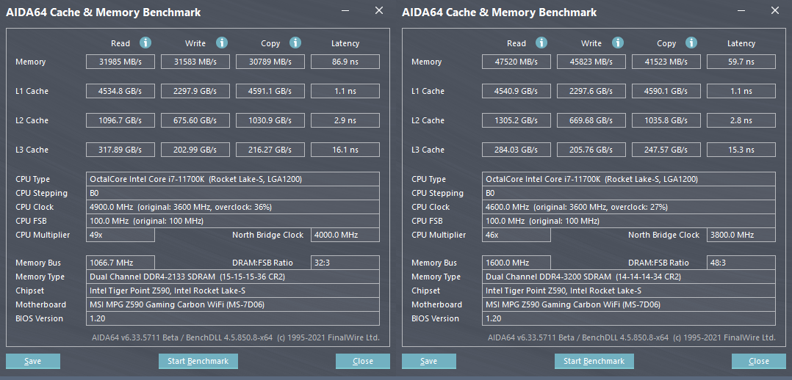
Task: Select L2 Cache read 1096.7 GB/s
Action: [x=120, y=120]
